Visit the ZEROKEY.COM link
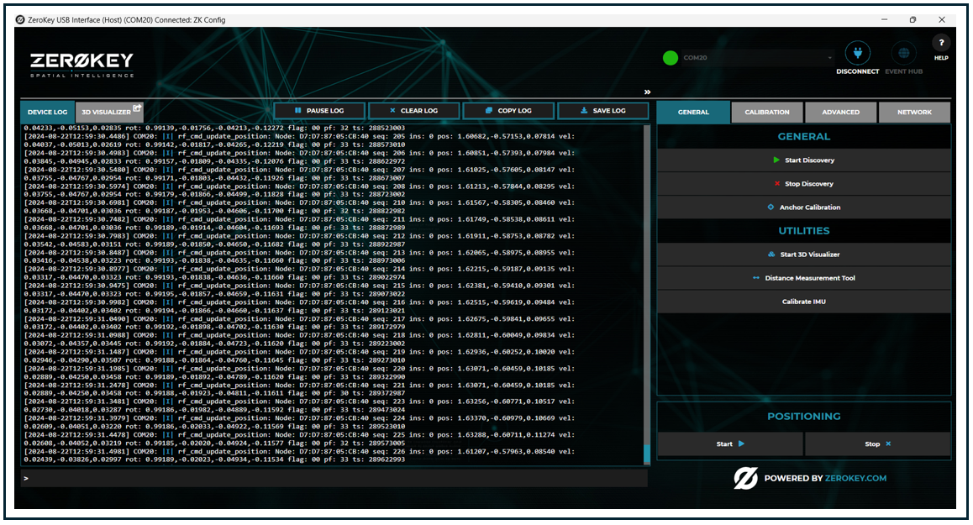Image resolution: width=973 pixels, height=525 pixels. (x=857, y=476)
